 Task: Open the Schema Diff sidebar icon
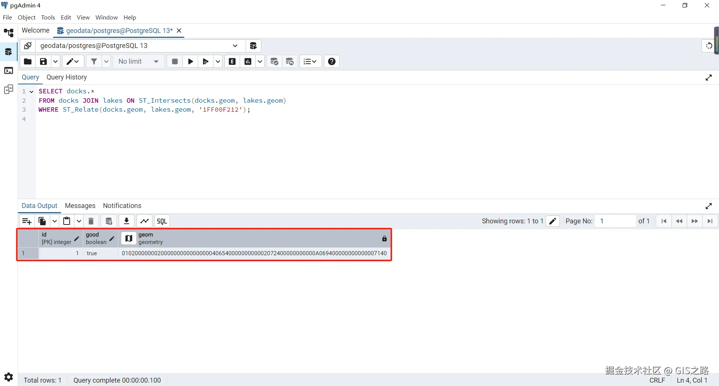click(9, 90)
